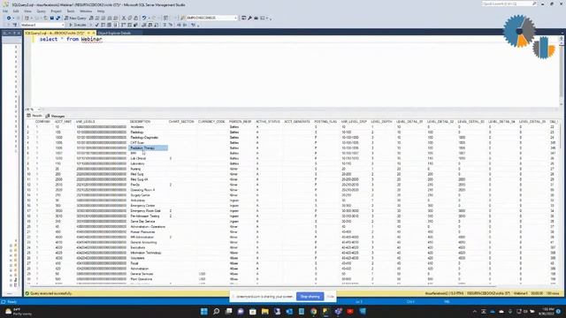
Task: Click the CURRENCY_CODE column header
Action: tap(211, 122)
